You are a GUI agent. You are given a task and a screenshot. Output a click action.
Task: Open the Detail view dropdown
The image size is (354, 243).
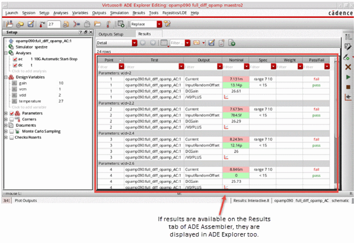tap(135, 43)
